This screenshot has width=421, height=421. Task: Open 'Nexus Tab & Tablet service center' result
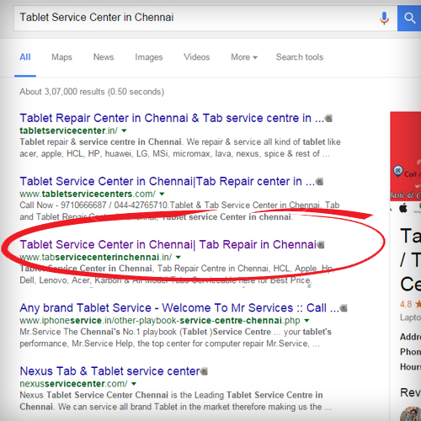109,371
